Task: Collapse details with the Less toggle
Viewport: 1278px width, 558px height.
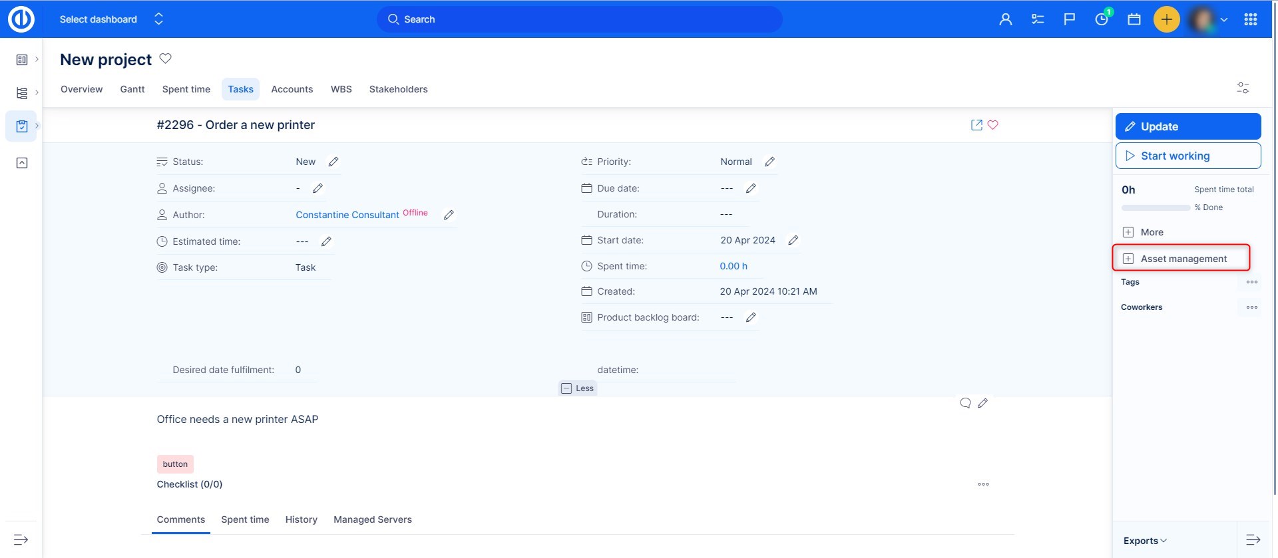Action: coord(578,388)
